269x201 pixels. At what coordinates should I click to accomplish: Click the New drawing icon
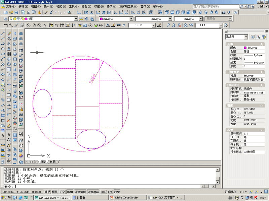click(x=5, y=12)
